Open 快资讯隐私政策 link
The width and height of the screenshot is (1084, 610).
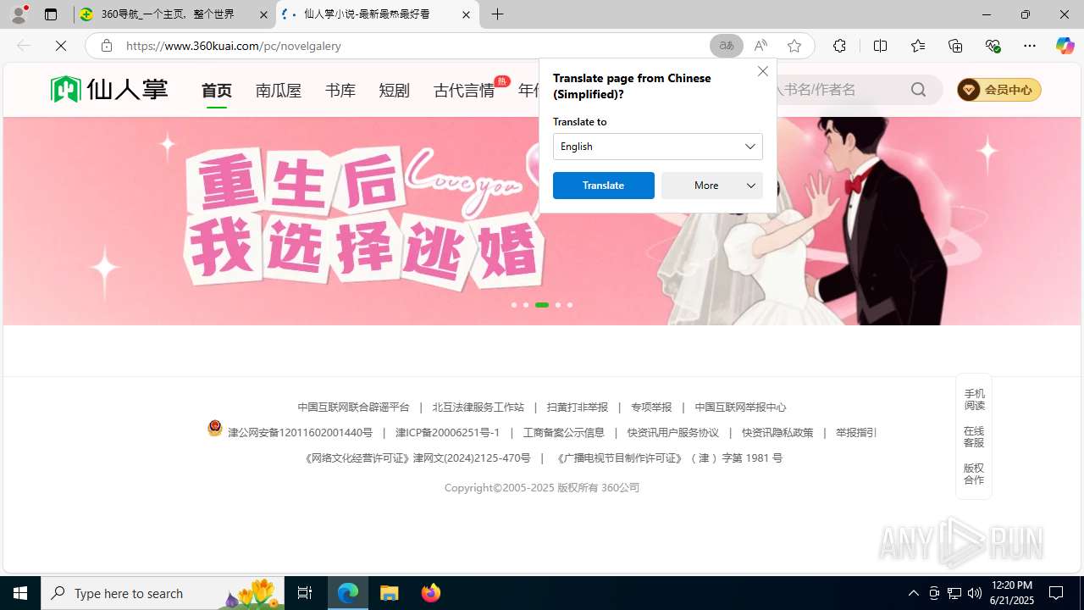point(777,433)
